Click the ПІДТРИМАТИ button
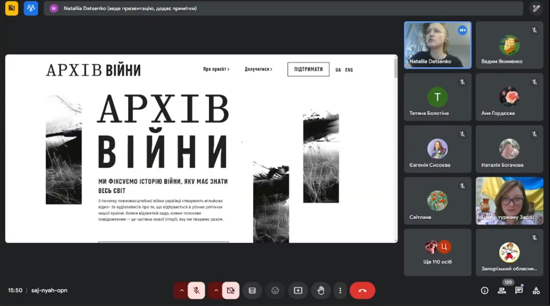Viewport: 550px width, 306px height. 308,70
